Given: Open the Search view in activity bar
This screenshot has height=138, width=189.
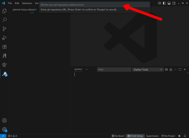Looking at the screenshot, I should [x=4, y=20].
